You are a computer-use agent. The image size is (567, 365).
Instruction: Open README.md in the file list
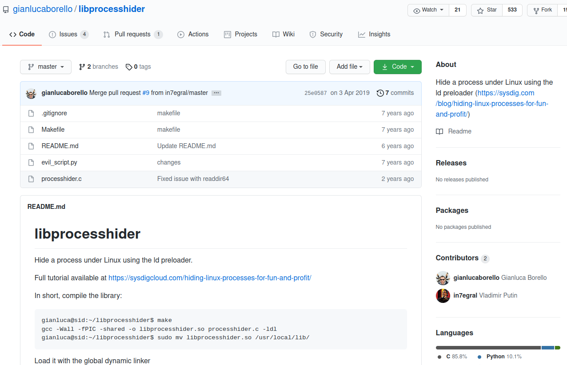tap(60, 146)
